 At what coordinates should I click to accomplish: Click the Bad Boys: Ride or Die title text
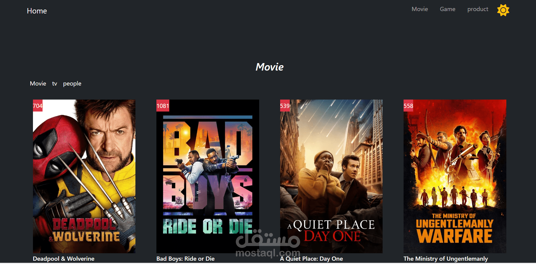(185, 259)
